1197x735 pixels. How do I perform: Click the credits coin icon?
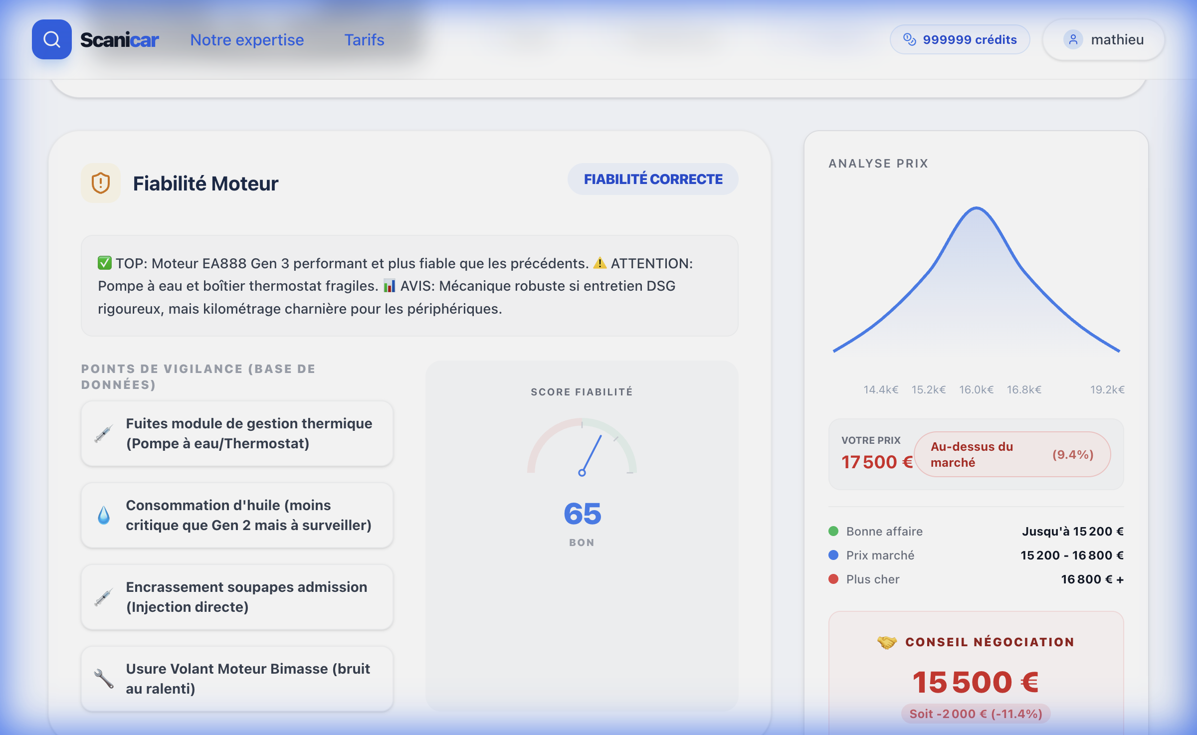[x=909, y=39]
